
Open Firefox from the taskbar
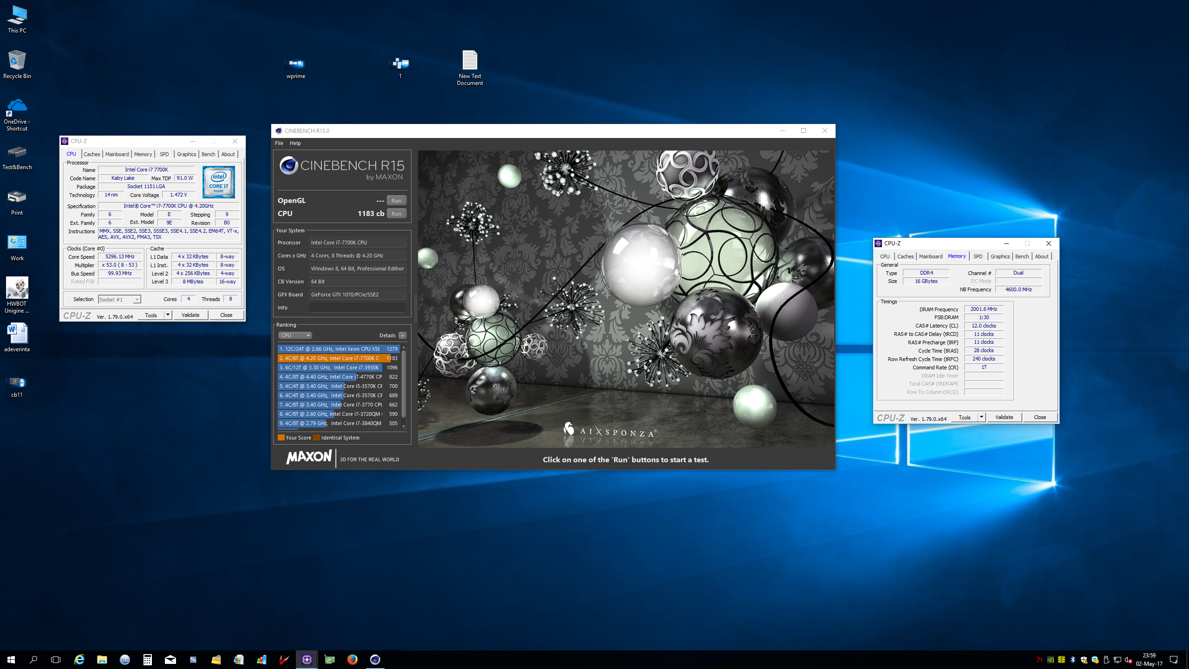pos(352,659)
